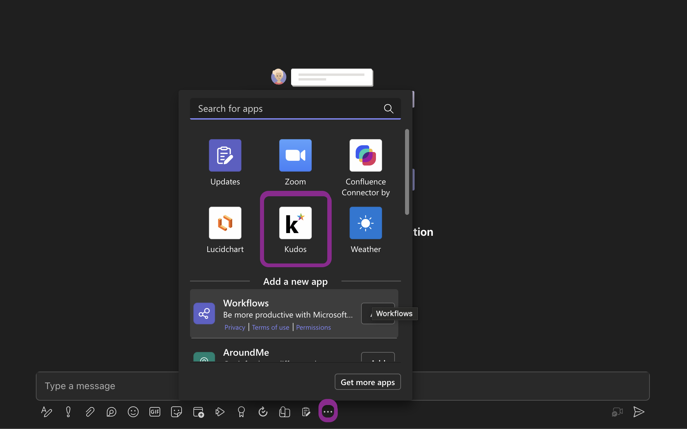The height and width of the screenshot is (429, 687).
Task: Set delivery options with exclamation icon
Action: coord(68,412)
